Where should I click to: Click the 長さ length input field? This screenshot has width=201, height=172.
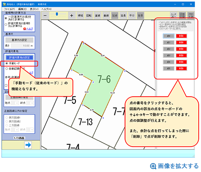[x=21, y=46]
